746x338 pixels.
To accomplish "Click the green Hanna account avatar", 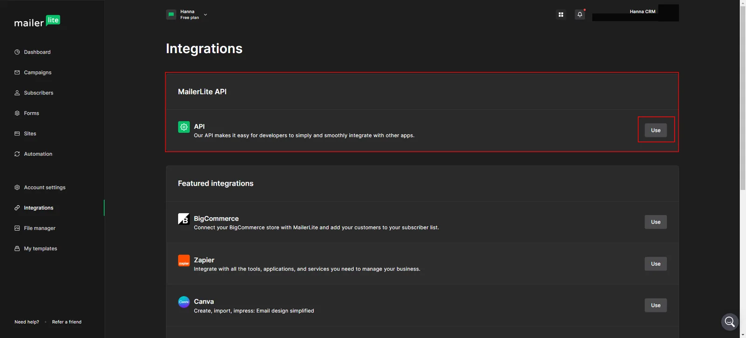I will point(171,14).
